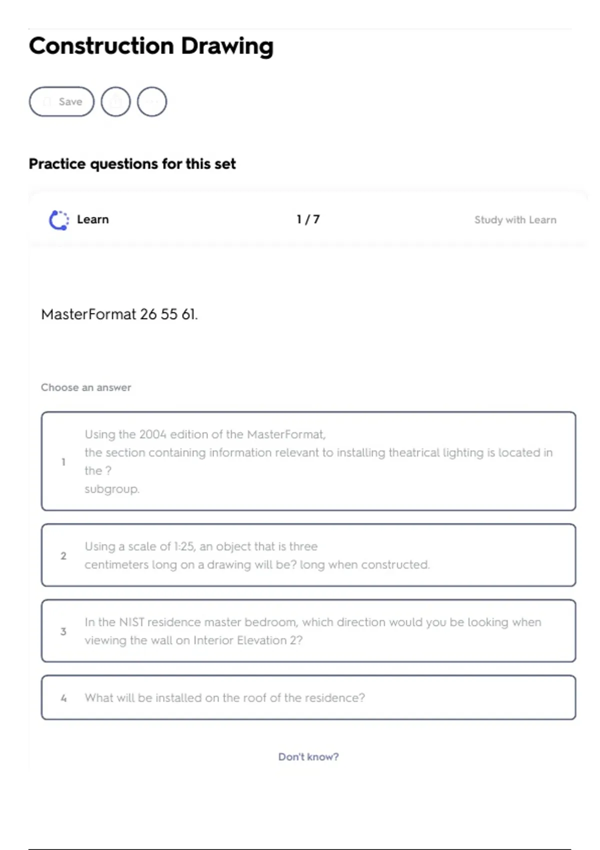
Task: Click the share icon next to Save
Action: click(x=115, y=102)
